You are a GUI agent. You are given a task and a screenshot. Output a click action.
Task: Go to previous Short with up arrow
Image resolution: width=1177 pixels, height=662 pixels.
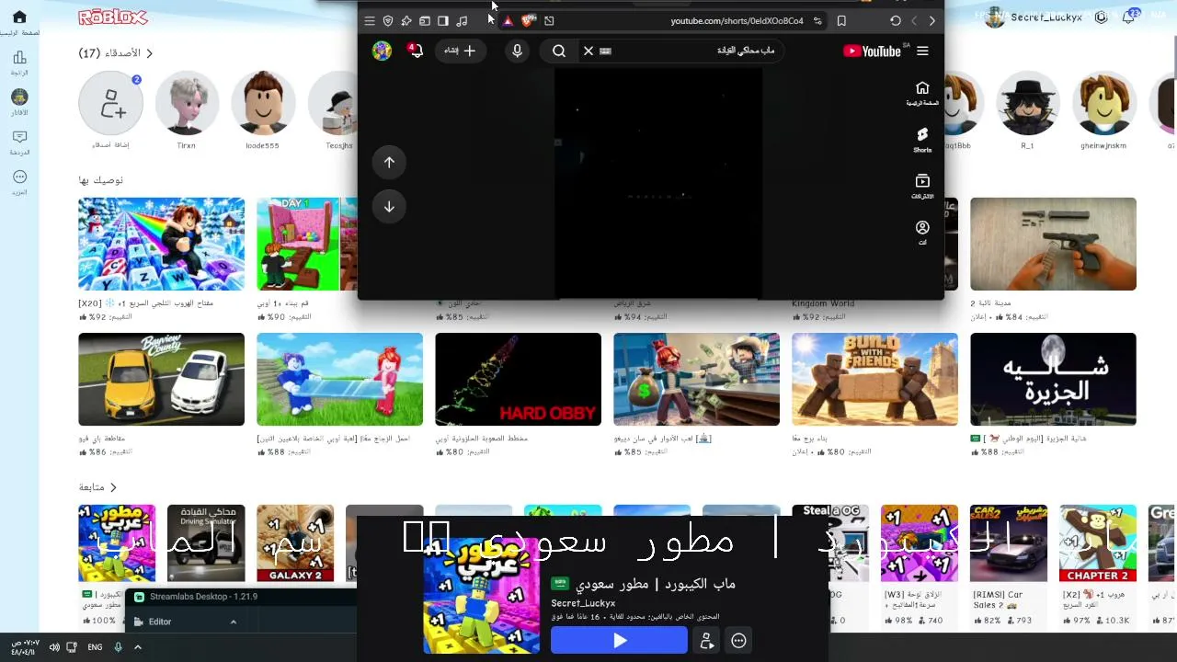[389, 162]
